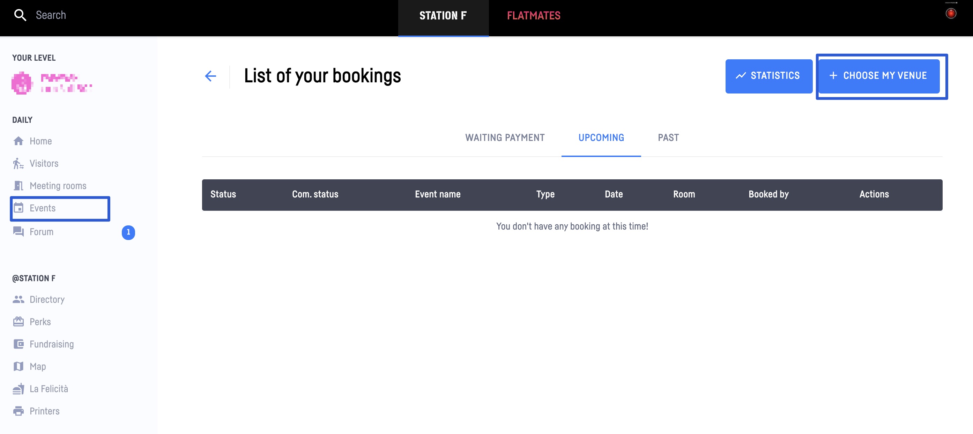Go back using the blue arrow
Viewport: 973px width, 434px height.
[x=210, y=76]
